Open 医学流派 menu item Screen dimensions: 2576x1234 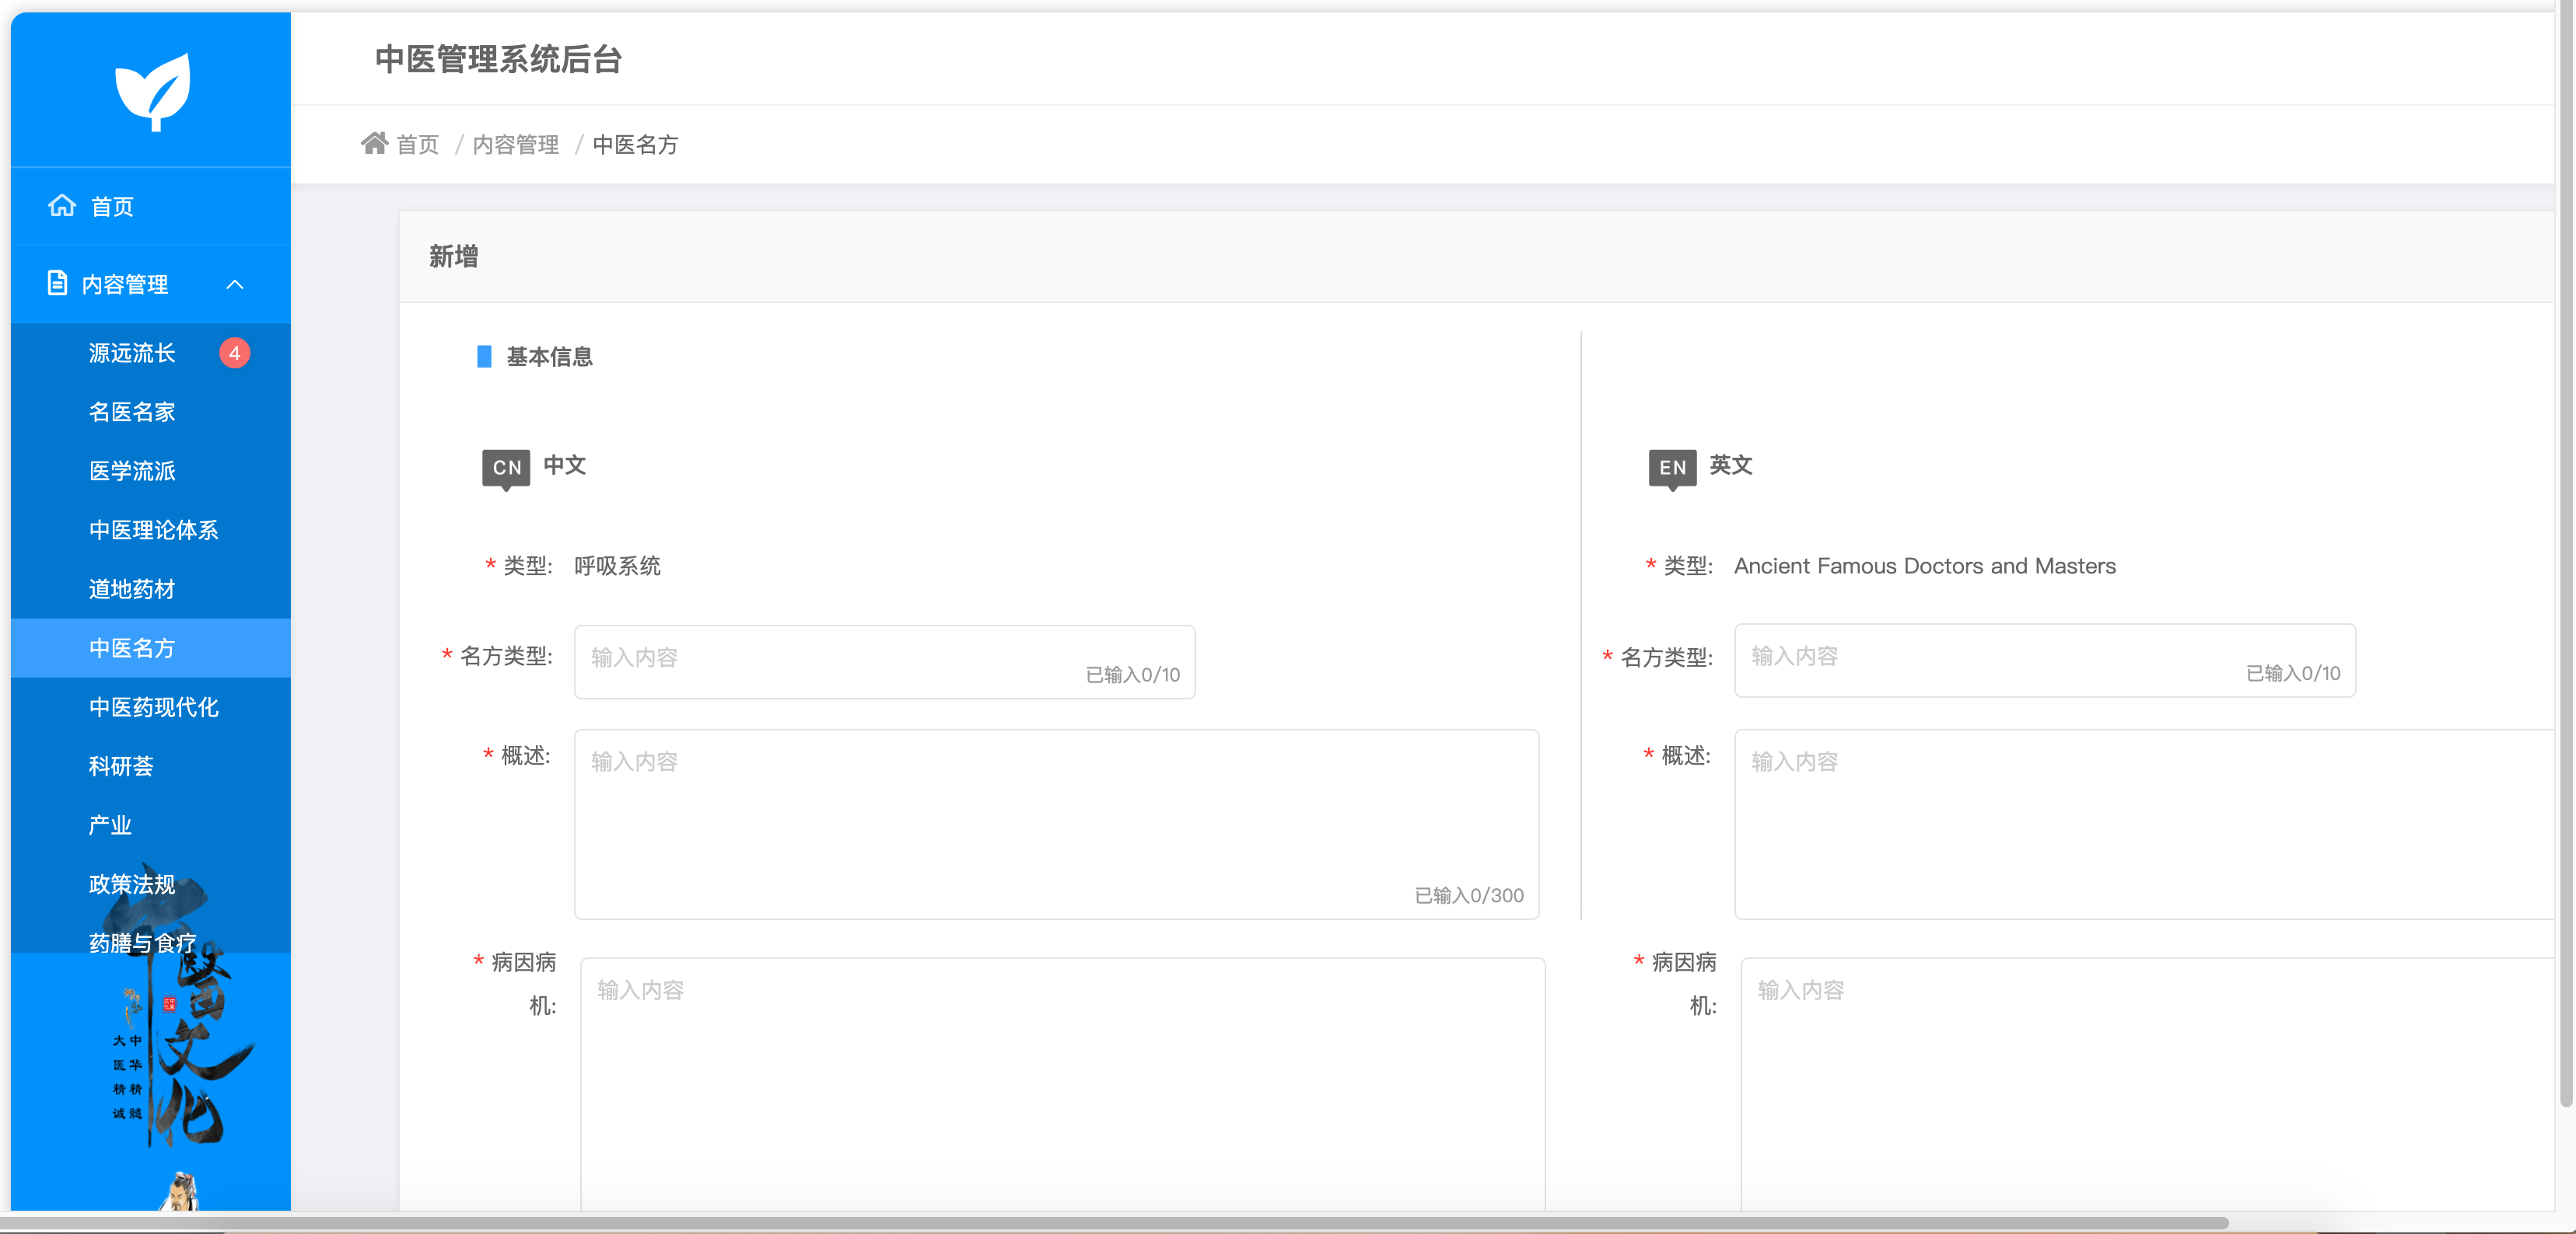pos(150,471)
